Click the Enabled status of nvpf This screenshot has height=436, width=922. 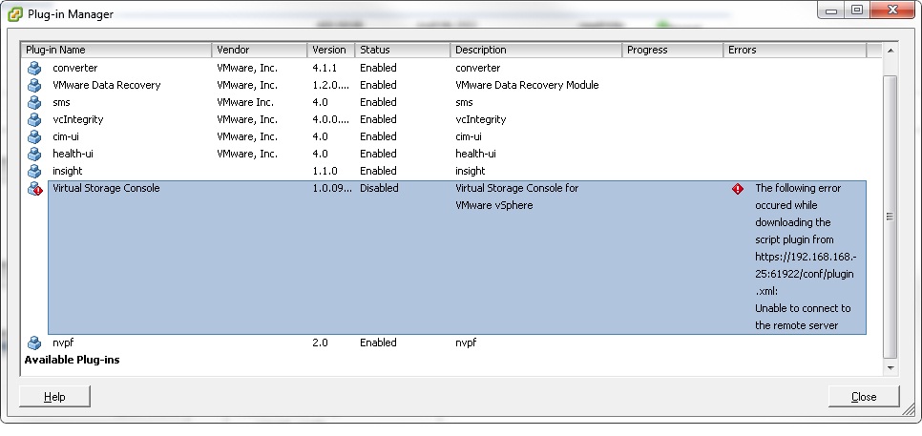pos(378,343)
